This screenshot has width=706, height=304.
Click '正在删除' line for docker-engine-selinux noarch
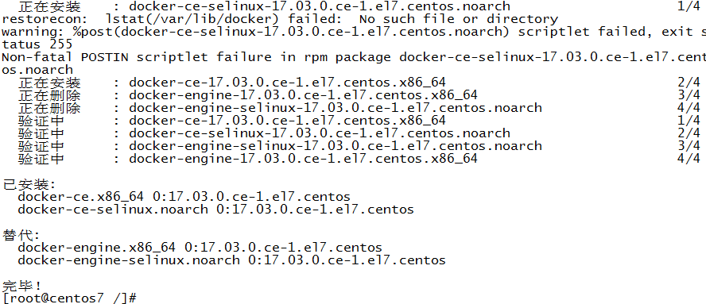pos(359,107)
